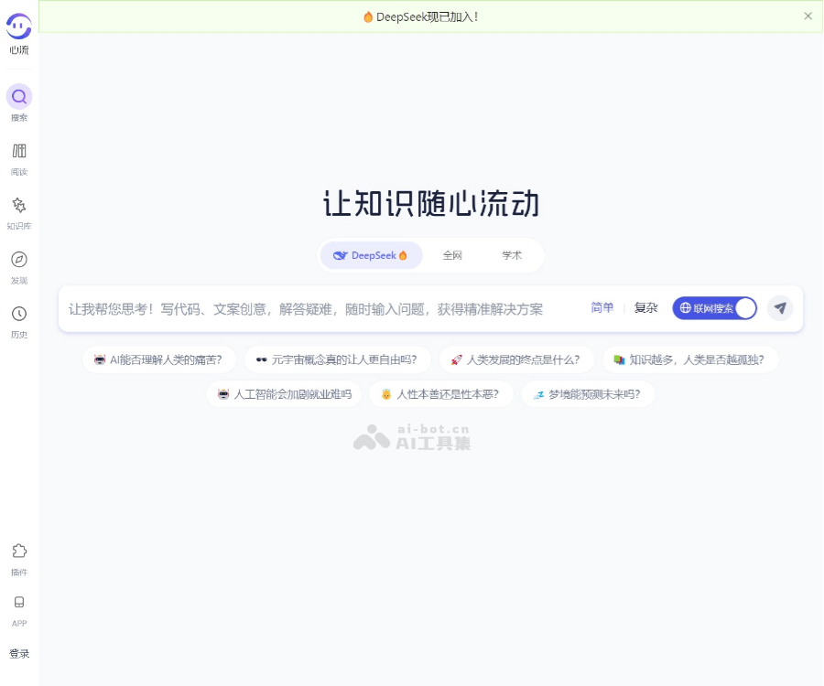Screen dimensions: 824x686
Task: Dismiss the DeepSeek announcement banner
Action: coord(808,16)
